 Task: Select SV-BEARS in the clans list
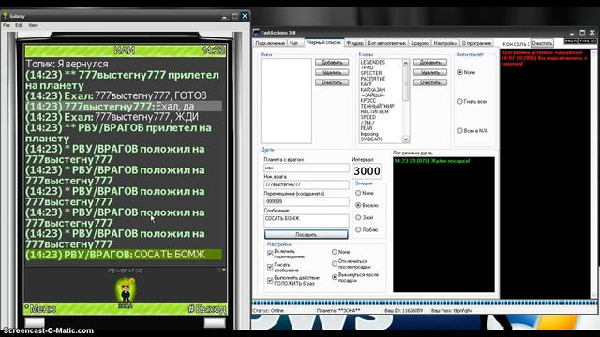pos(371,139)
